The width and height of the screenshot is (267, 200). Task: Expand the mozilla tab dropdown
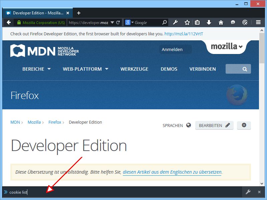point(227,47)
